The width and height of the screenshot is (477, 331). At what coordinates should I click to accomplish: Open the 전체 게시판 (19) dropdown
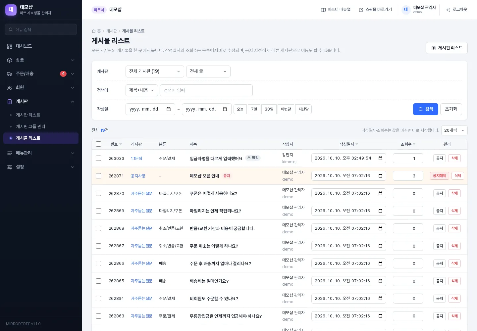click(x=155, y=71)
